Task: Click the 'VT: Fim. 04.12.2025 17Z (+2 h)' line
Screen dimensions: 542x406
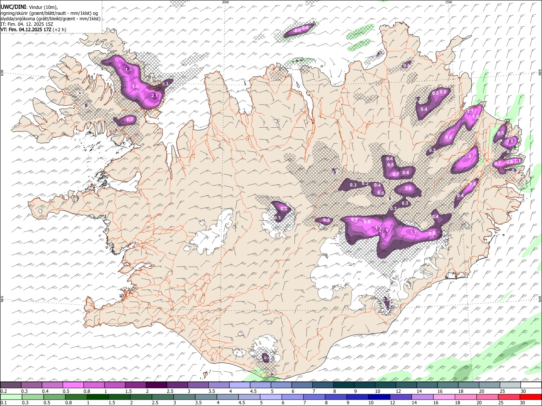Action: click(33, 30)
